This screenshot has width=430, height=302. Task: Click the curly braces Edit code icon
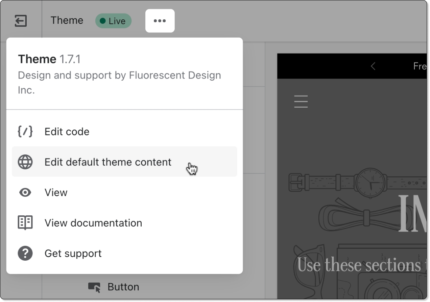pyautogui.click(x=25, y=132)
